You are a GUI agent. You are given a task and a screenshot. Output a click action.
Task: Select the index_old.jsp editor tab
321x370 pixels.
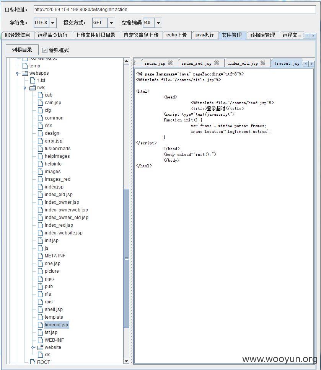click(x=243, y=63)
